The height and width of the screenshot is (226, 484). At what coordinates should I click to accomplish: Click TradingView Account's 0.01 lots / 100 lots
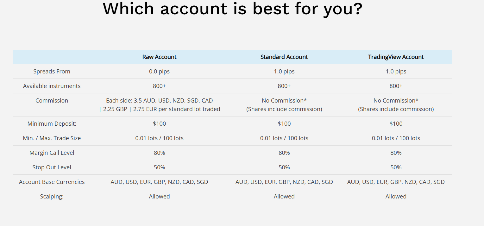point(396,138)
